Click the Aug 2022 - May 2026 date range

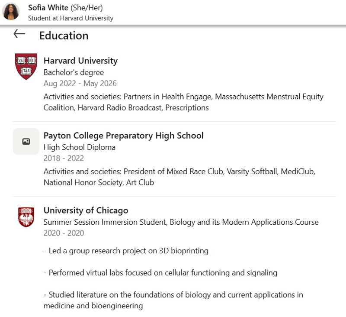click(80, 84)
